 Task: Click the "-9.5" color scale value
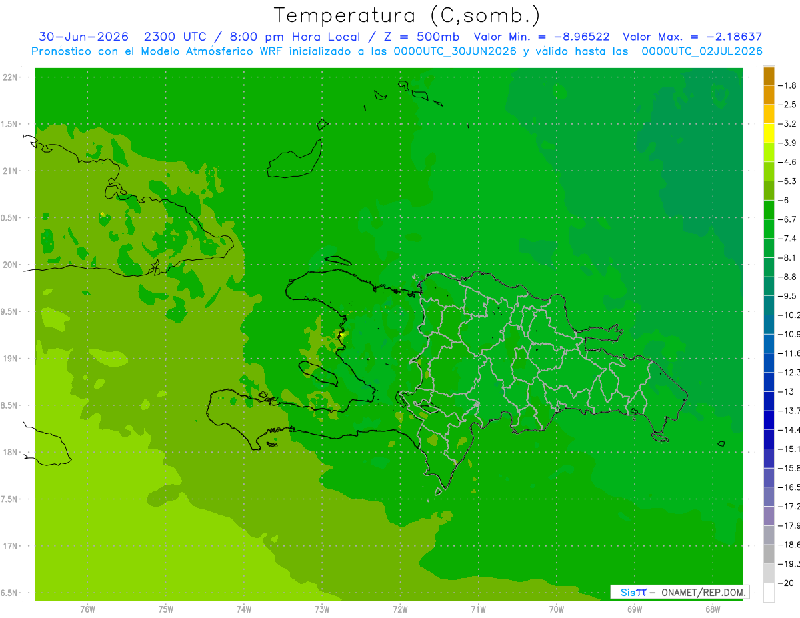789,296
